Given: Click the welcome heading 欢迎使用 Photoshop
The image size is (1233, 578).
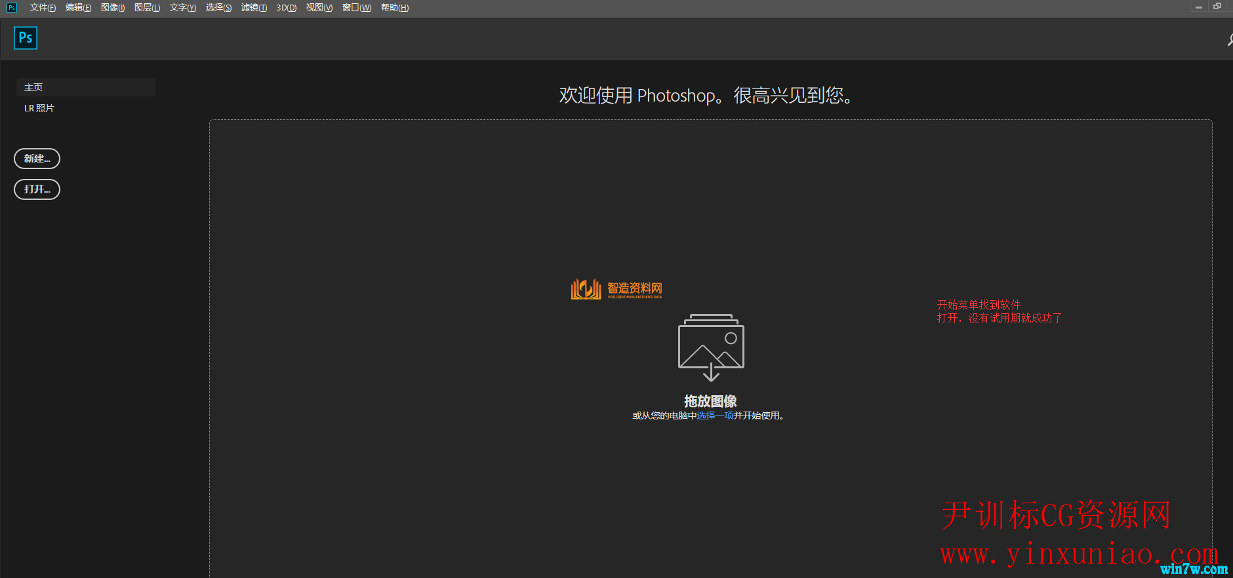Looking at the screenshot, I should [x=706, y=96].
